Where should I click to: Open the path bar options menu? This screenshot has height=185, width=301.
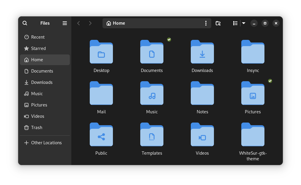tap(206, 23)
